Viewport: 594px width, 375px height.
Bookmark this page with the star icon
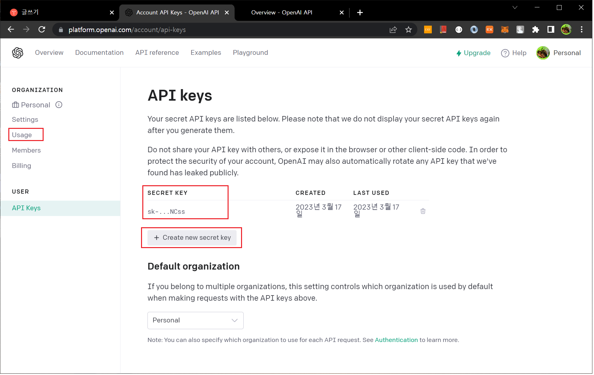click(x=408, y=29)
